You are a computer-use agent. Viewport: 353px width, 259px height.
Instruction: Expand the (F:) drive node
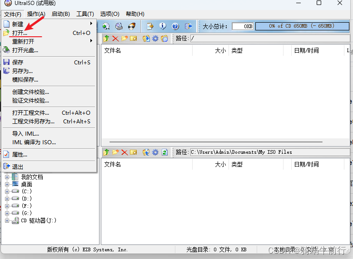click(7, 206)
